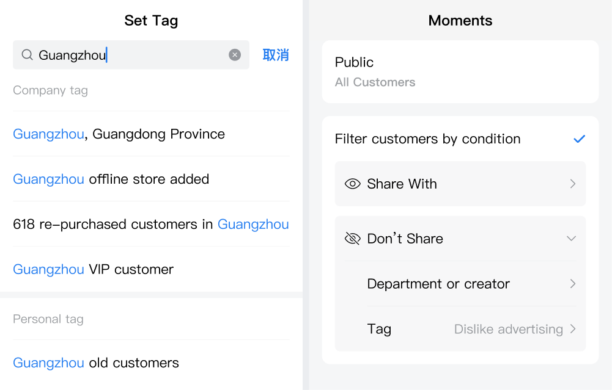
Task: Open the Department or creator row
Action: click(471, 284)
